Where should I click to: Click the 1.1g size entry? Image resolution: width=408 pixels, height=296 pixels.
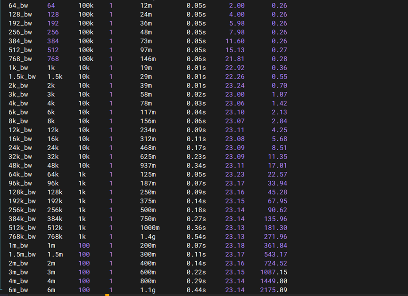click(x=148, y=290)
